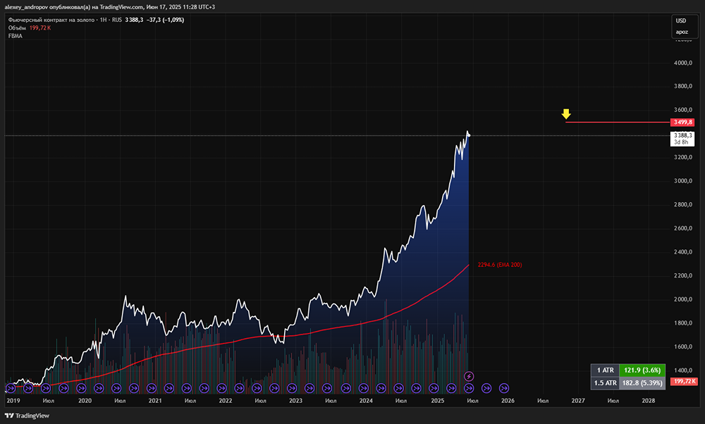Viewport: 705px width, 424px height.
Task: Click the contract roll icon above 2020 label
Action: (x=81, y=388)
